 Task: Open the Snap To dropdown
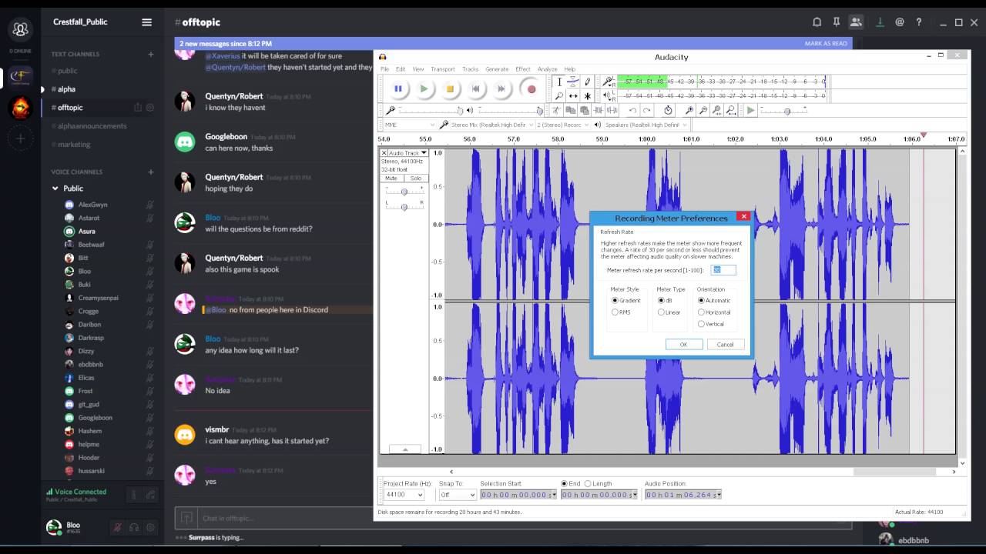(457, 495)
